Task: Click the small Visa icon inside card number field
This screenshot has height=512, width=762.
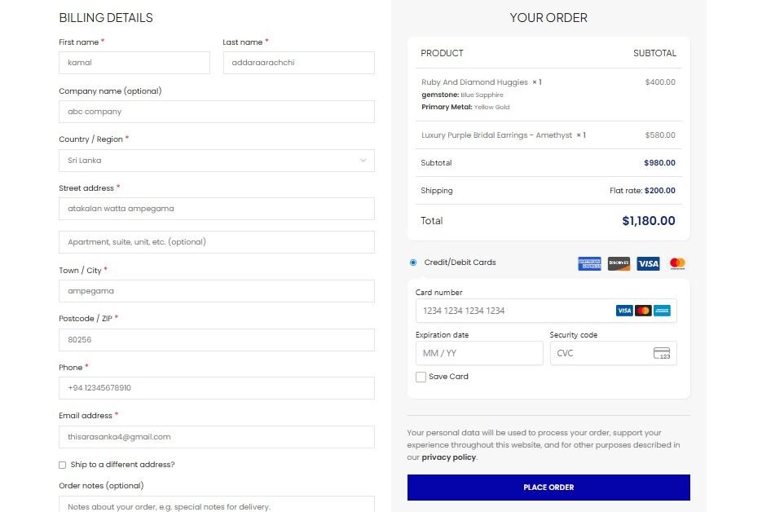Action: [x=624, y=311]
